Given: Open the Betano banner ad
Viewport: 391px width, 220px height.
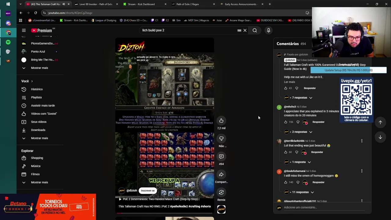Looking at the screenshot, I should coord(48,207).
